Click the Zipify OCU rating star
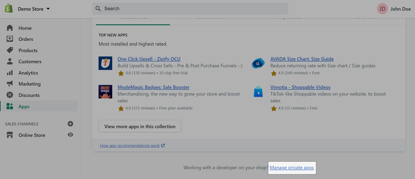This screenshot has height=179, width=415. click(x=121, y=73)
